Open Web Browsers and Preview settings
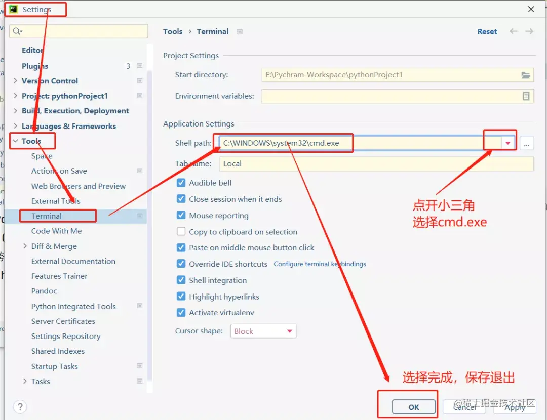This screenshot has width=547, height=420. [78, 186]
